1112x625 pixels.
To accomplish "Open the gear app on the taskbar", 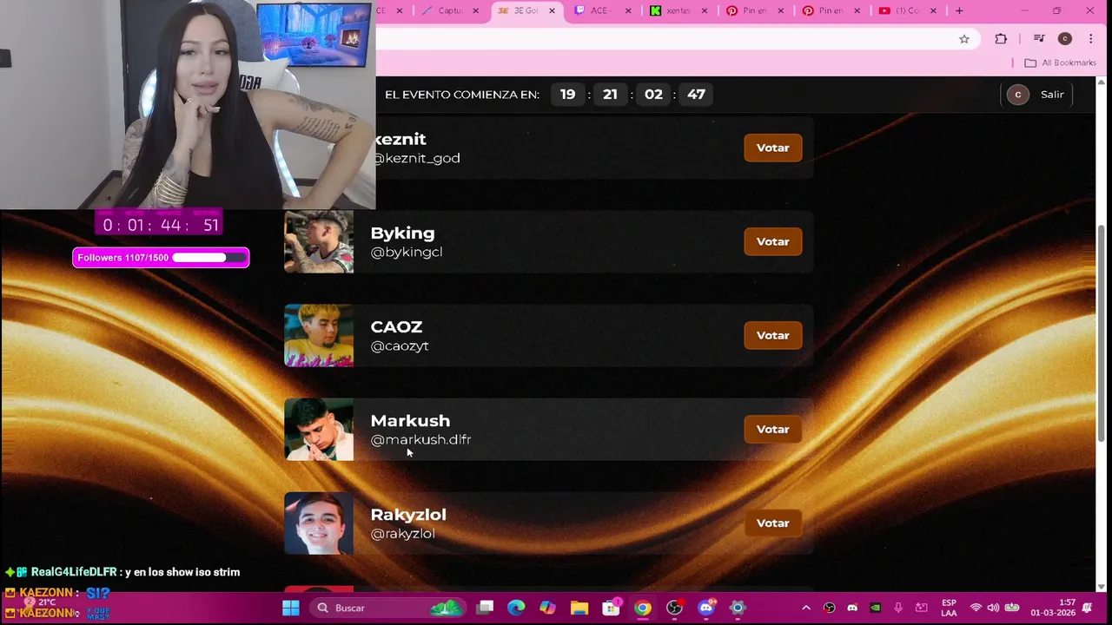I will click(738, 608).
